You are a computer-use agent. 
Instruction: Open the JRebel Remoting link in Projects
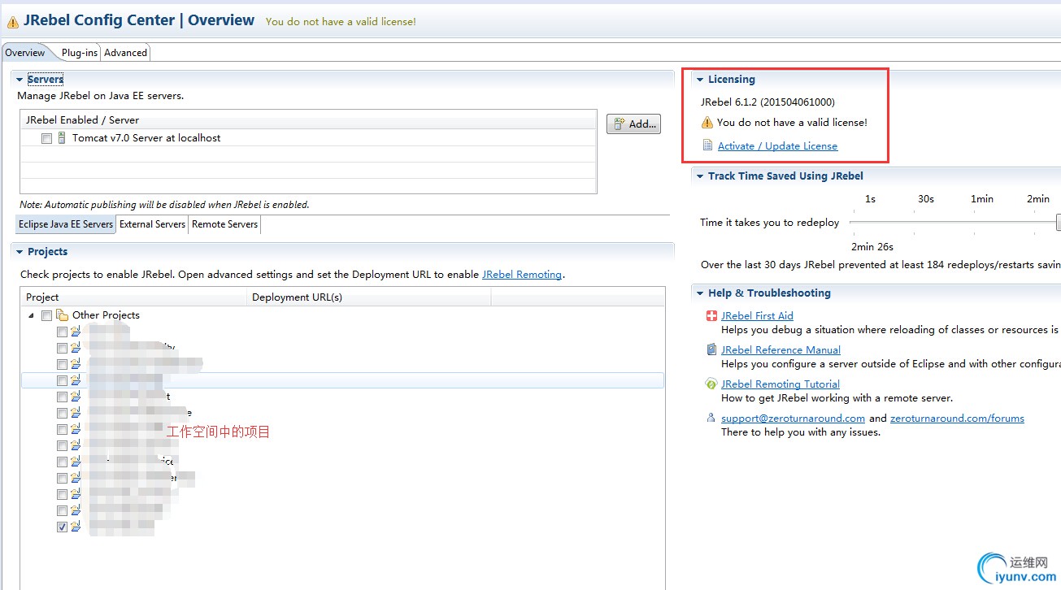tap(522, 275)
